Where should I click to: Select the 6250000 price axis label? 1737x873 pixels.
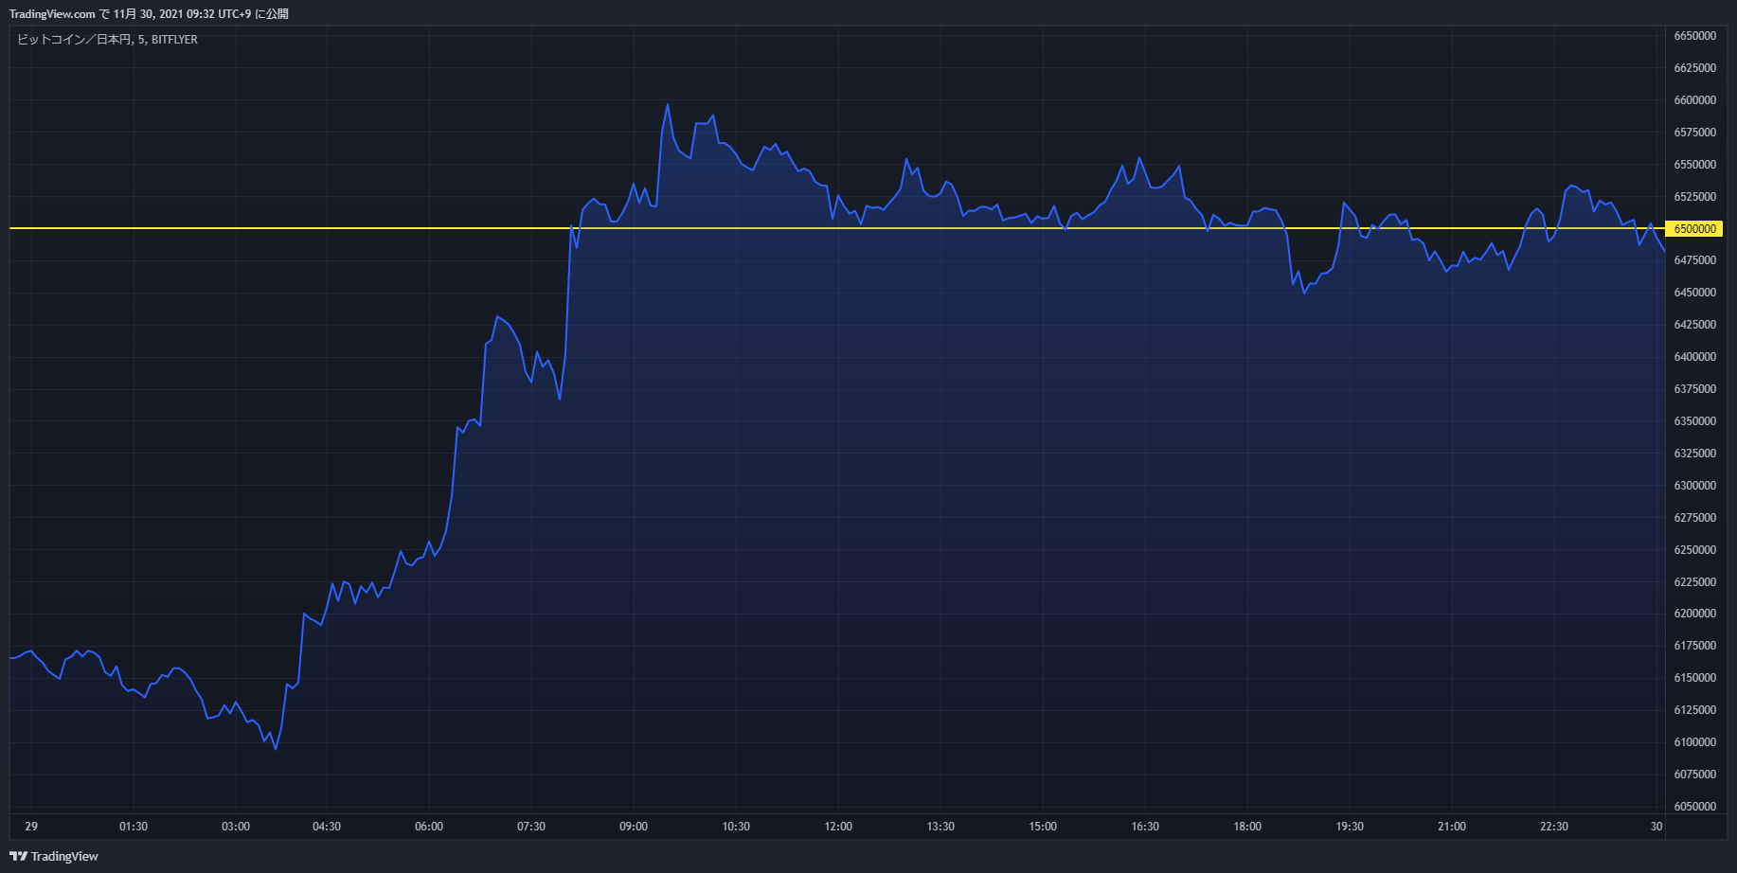1695,550
